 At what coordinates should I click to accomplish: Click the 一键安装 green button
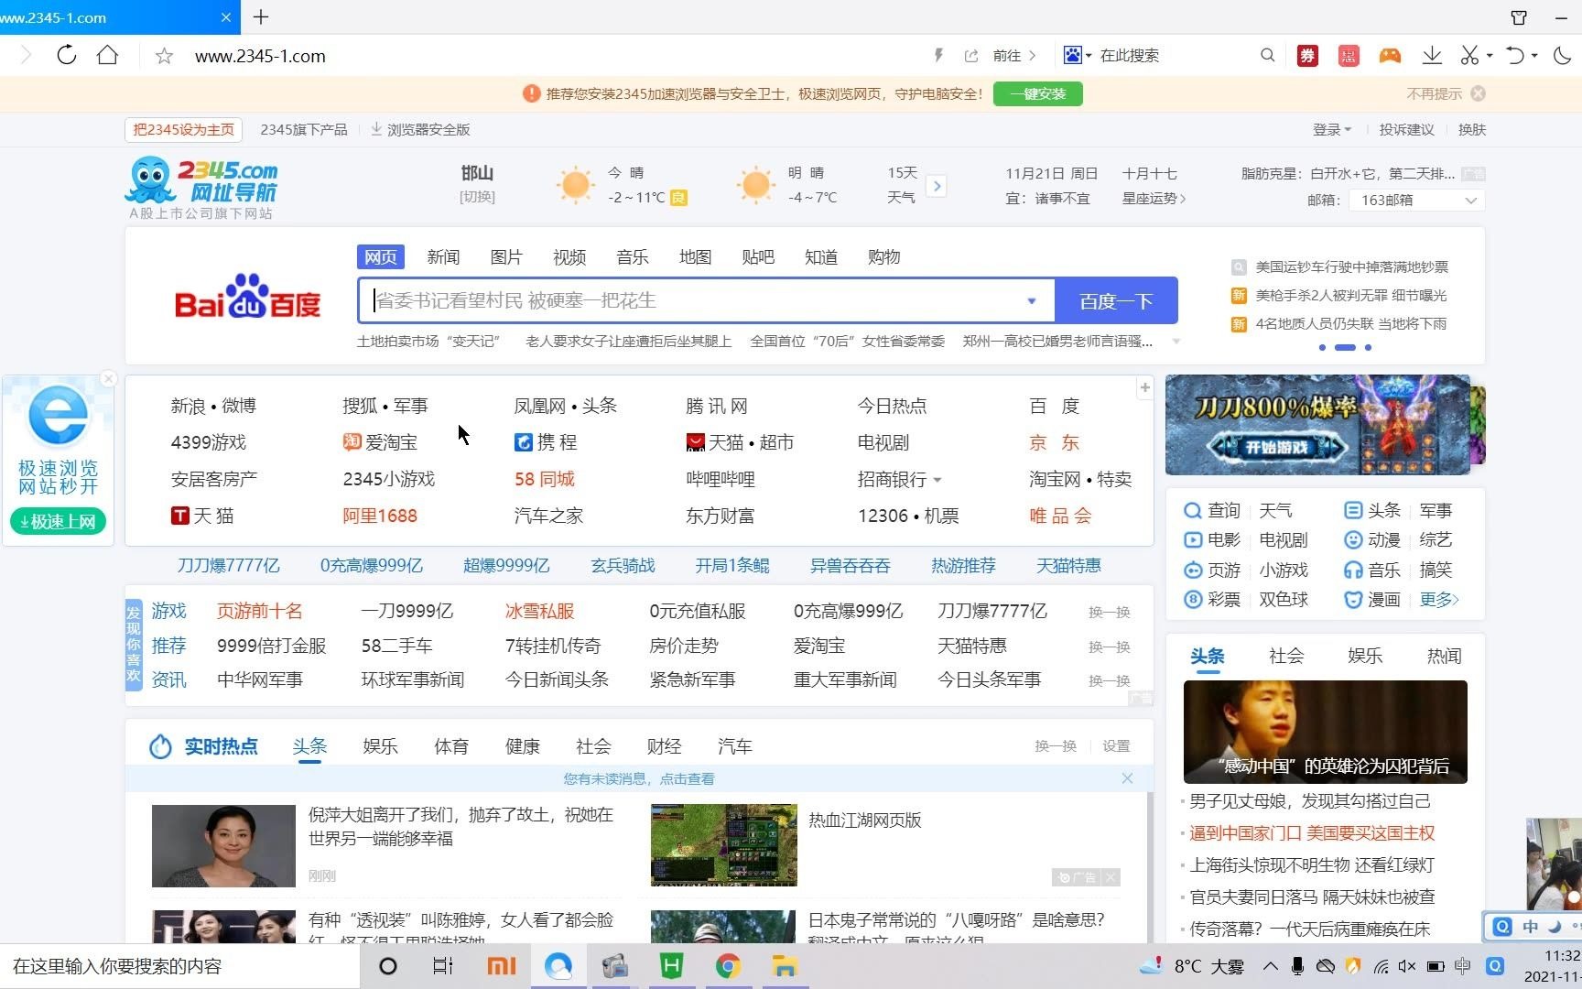pos(1037,93)
